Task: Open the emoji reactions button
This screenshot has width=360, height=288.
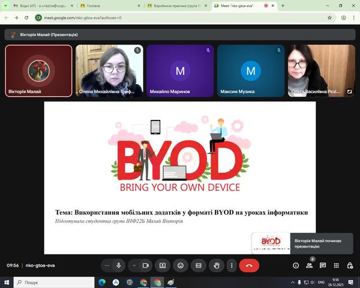Action: pyautogui.click(x=180, y=265)
